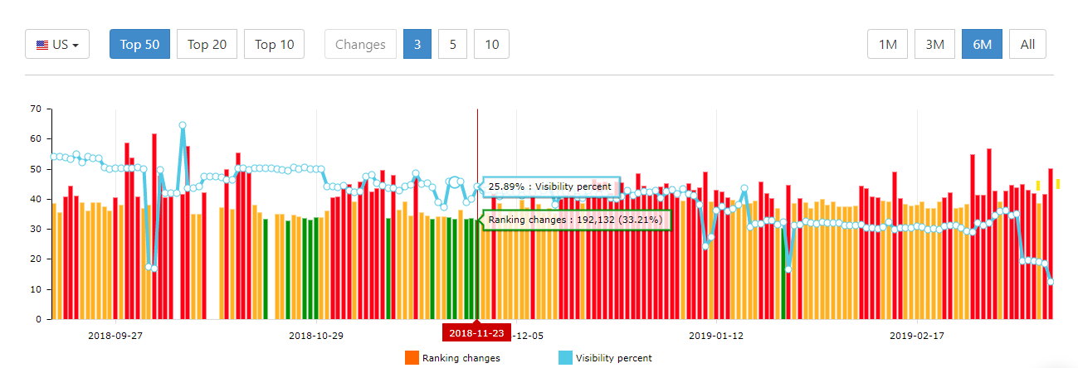The width and height of the screenshot is (1078, 368).
Task: Click the highest visibility point near 65
Action: point(183,125)
